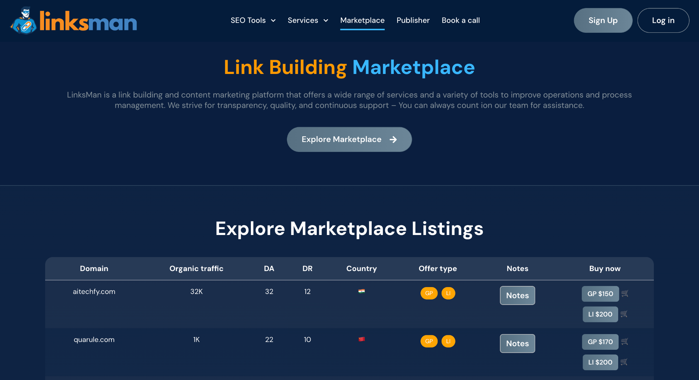Click the Buy now column header
The image size is (699, 380).
[605, 269]
